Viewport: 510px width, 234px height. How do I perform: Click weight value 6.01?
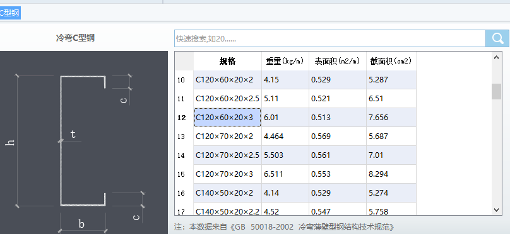click(x=285, y=118)
